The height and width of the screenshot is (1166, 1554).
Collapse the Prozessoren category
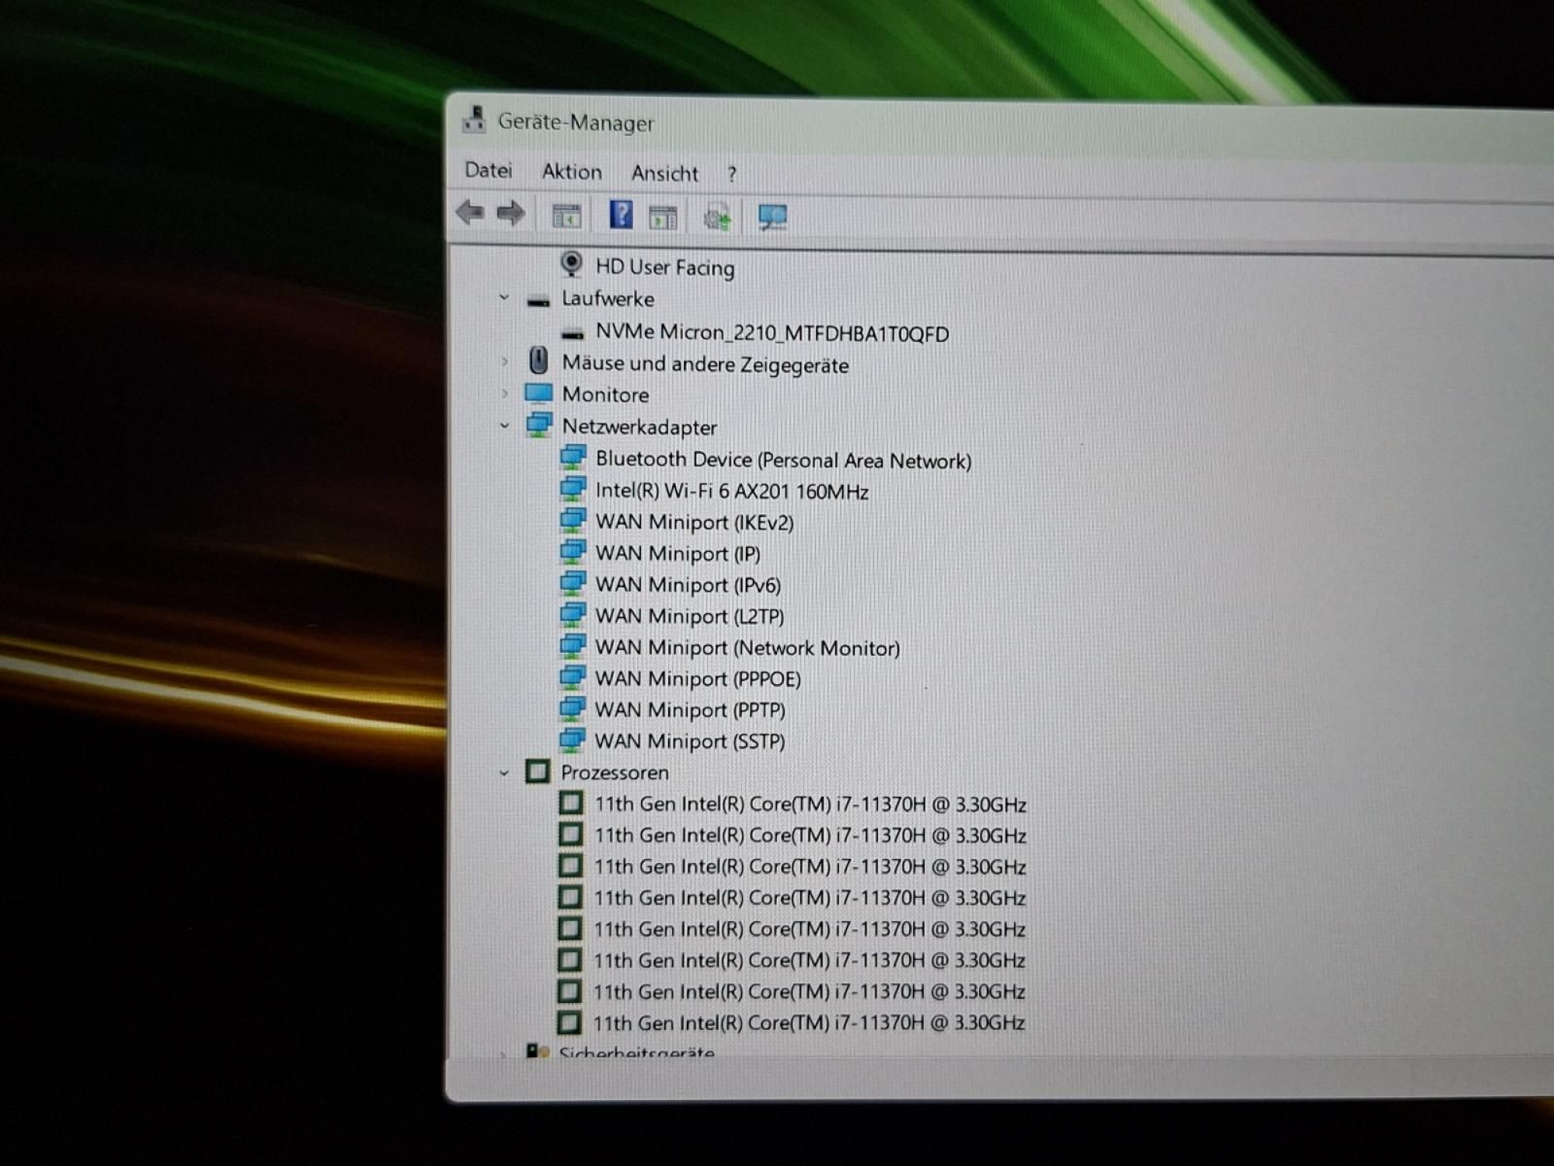tap(503, 773)
